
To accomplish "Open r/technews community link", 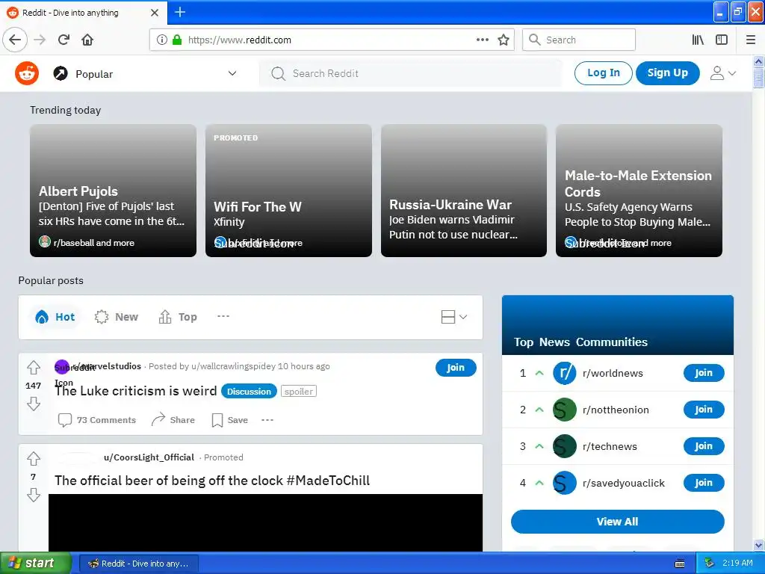I will [610, 446].
